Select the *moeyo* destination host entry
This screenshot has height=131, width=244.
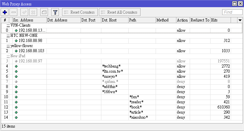click(110, 76)
